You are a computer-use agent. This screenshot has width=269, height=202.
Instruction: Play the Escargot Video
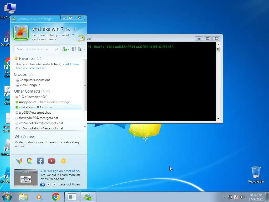coord(43,184)
